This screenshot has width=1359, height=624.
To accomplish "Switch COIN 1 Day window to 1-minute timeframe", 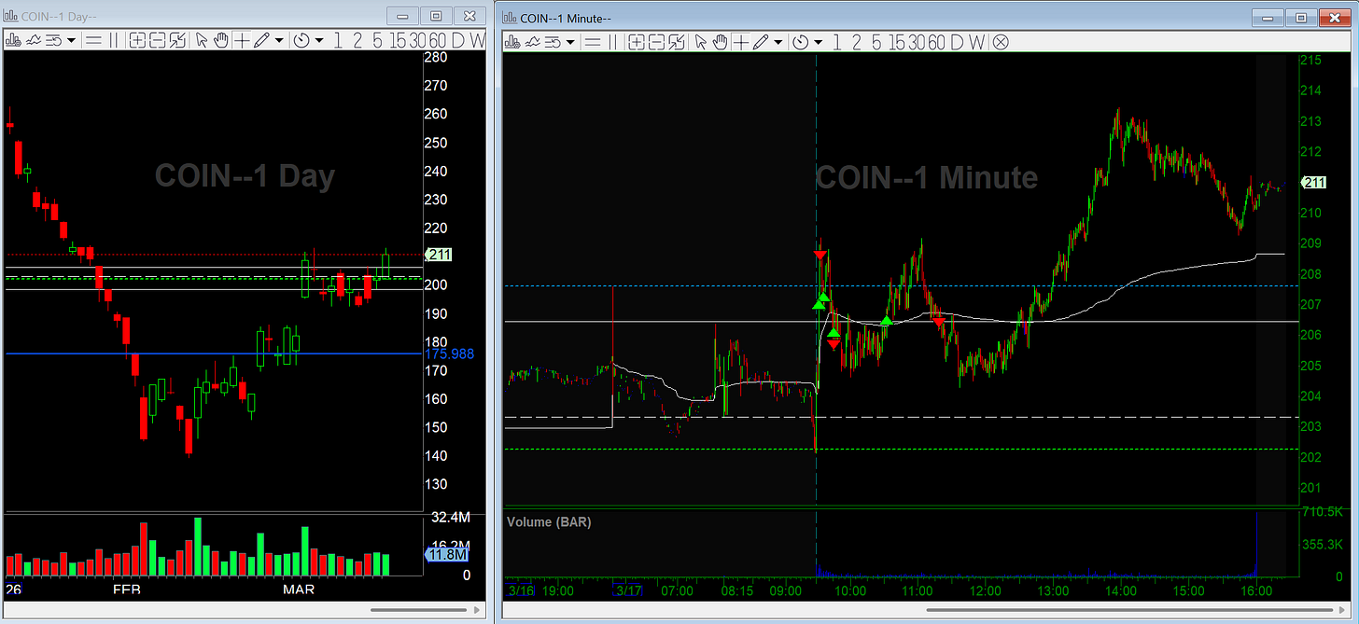I will [337, 40].
